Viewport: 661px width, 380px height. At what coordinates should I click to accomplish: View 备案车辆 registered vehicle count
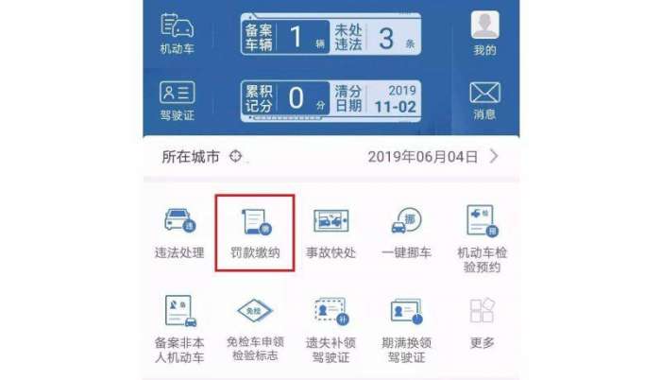pos(286,37)
